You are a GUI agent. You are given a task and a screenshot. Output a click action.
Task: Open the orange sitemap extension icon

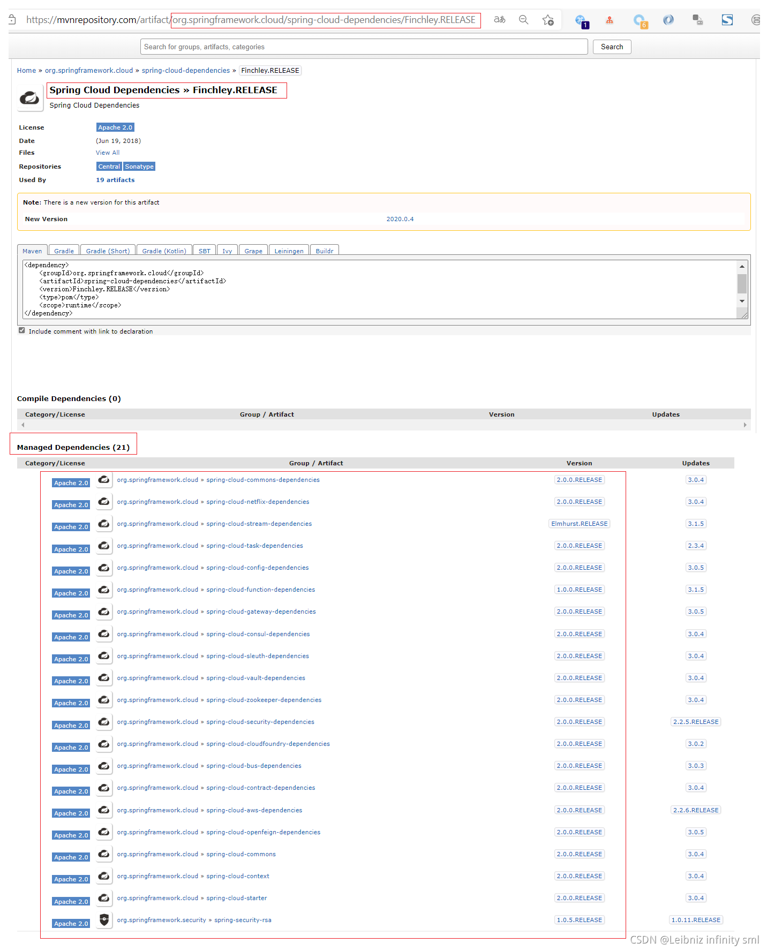(x=610, y=20)
